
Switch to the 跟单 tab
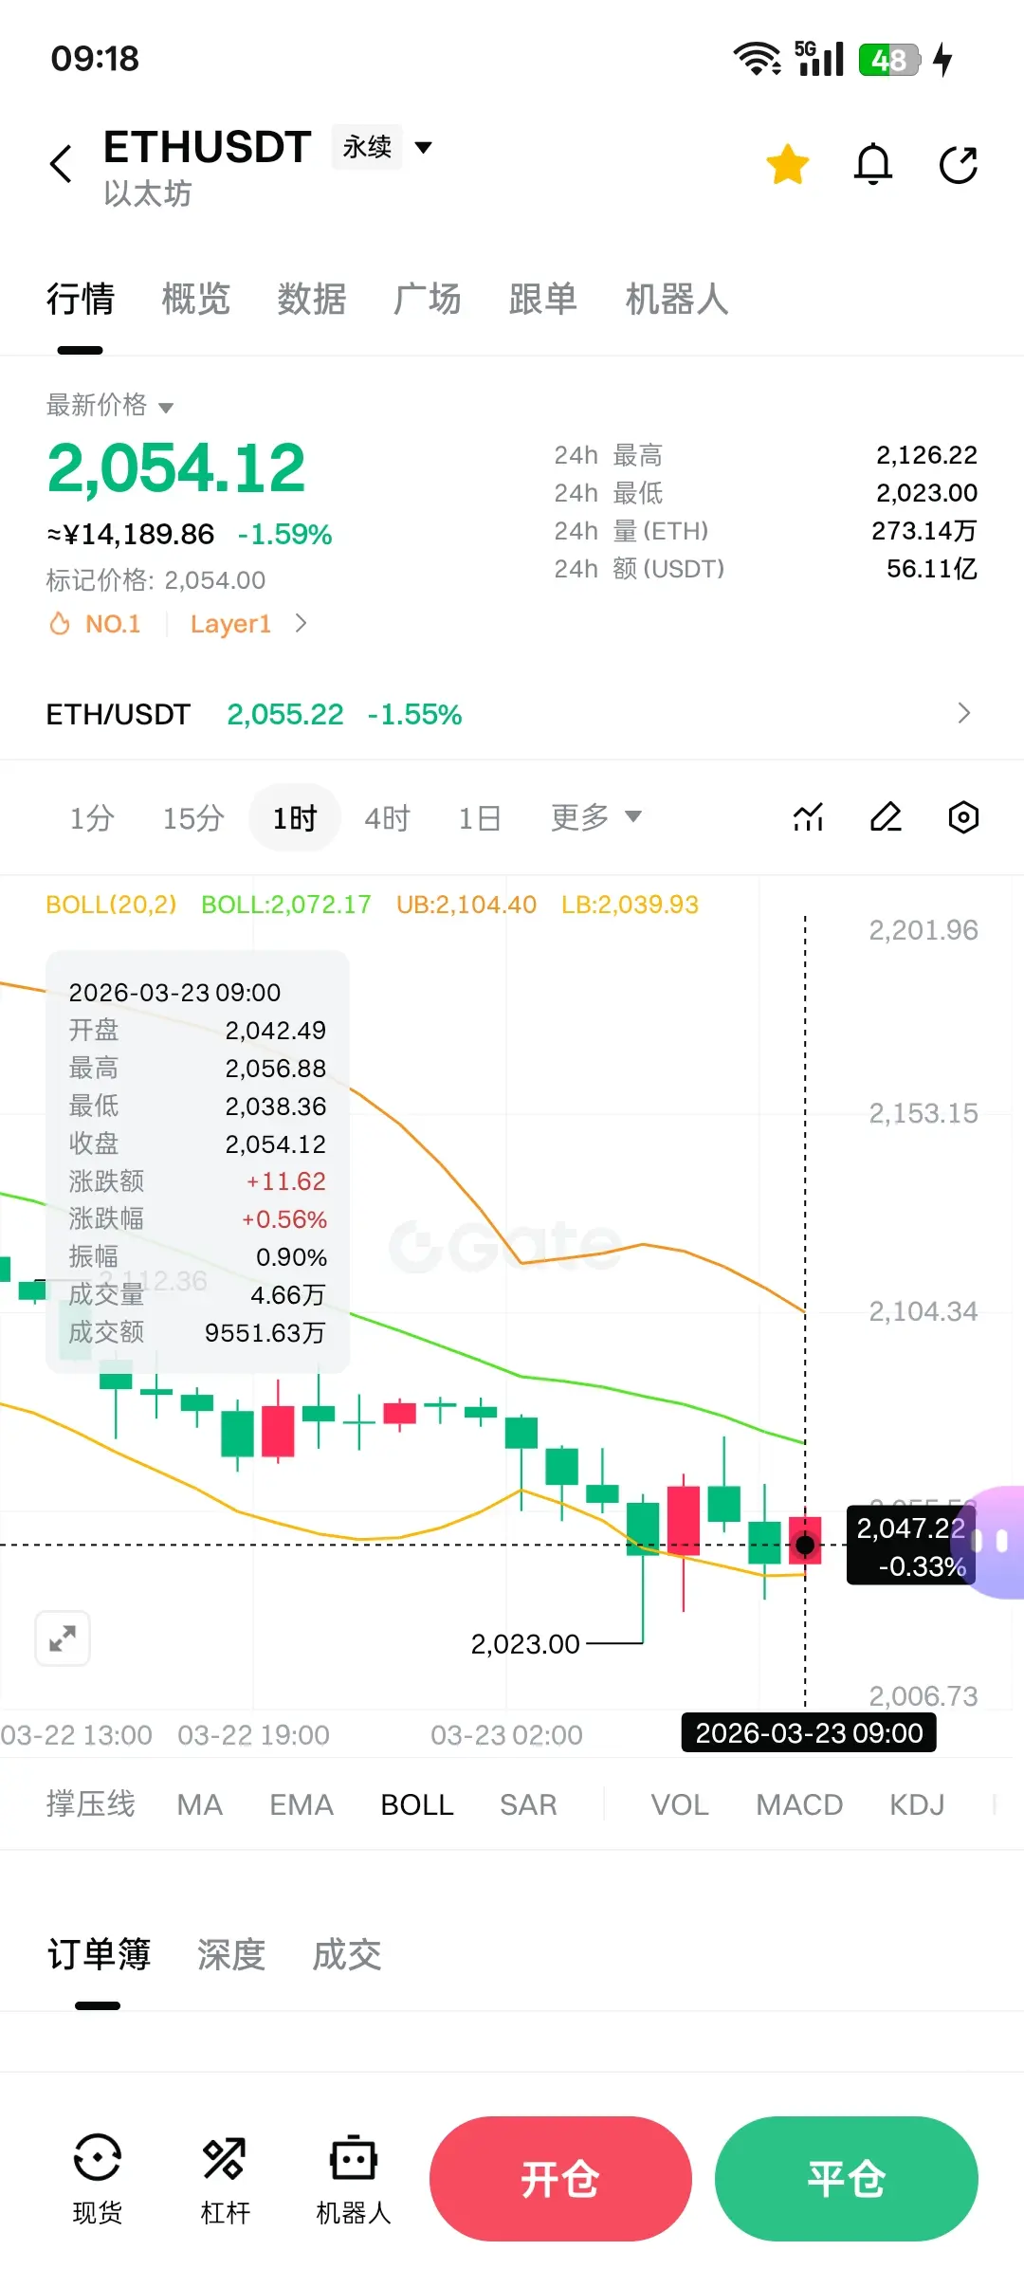[543, 299]
